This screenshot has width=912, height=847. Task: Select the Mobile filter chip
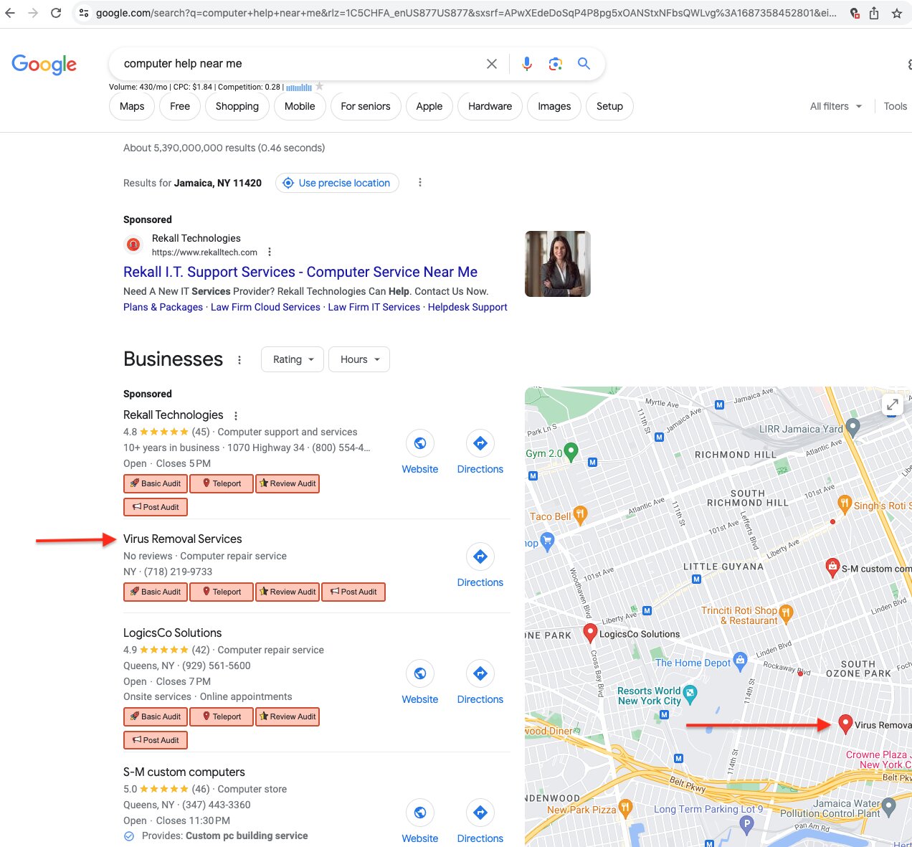[300, 106]
